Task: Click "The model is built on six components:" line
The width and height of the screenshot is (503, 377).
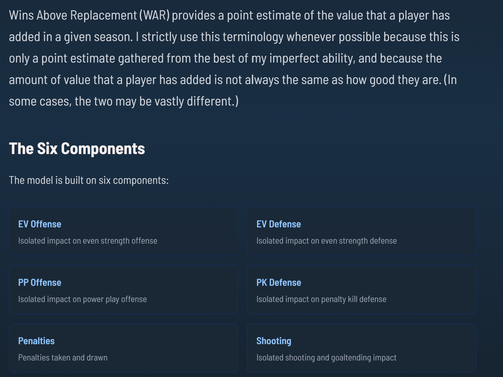Action: tap(89, 180)
